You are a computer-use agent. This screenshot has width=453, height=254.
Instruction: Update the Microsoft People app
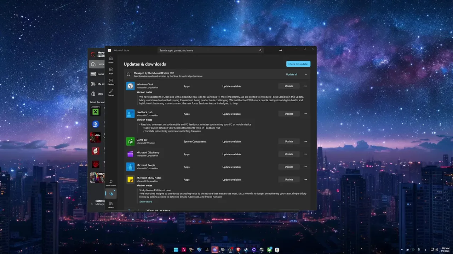289,167
